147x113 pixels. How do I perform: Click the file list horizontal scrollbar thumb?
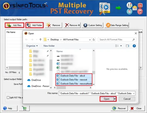click(61, 88)
